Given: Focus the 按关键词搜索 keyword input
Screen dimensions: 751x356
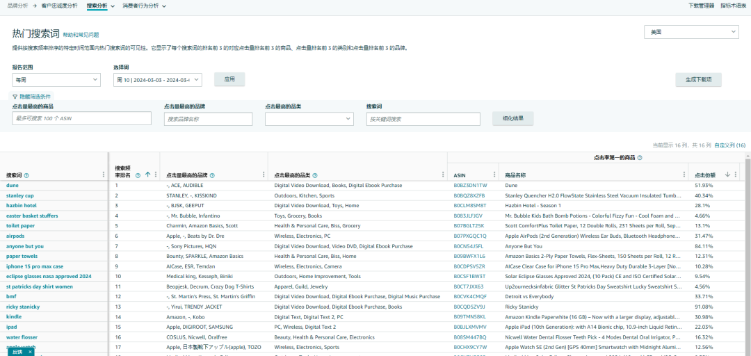Looking at the screenshot, I should pyautogui.click(x=423, y=119).
